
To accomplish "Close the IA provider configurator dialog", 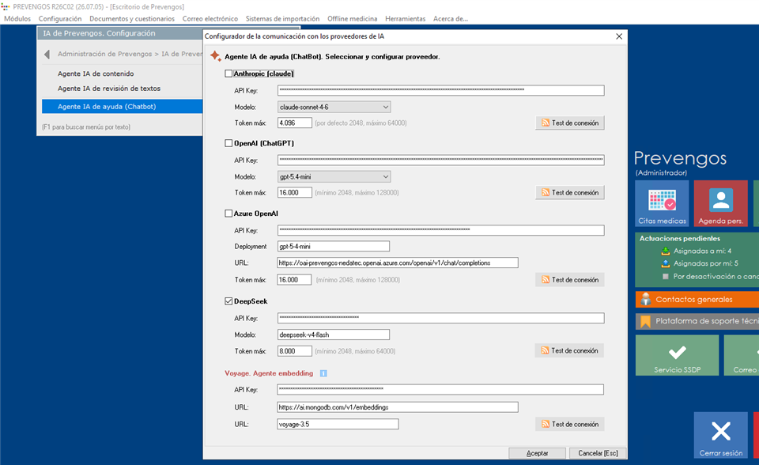I will pos(619,36).
